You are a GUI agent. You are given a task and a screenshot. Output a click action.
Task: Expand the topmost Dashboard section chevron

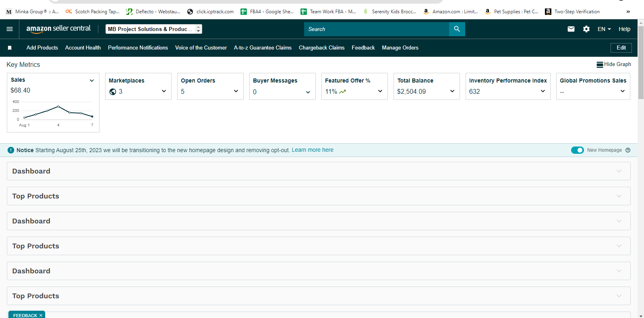point(619,171)
